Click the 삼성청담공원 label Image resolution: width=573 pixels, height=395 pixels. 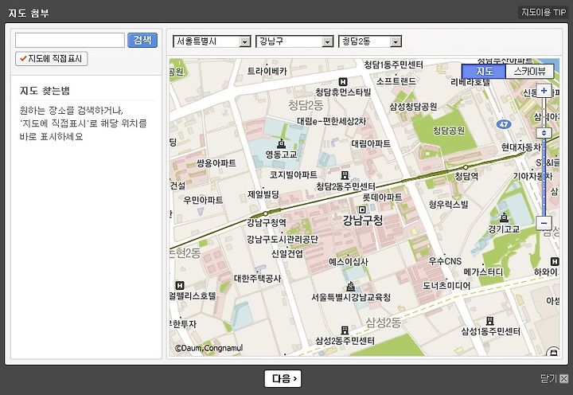(x=413, y=107)
